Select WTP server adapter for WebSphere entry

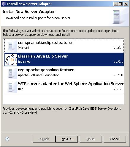point(64,87)
